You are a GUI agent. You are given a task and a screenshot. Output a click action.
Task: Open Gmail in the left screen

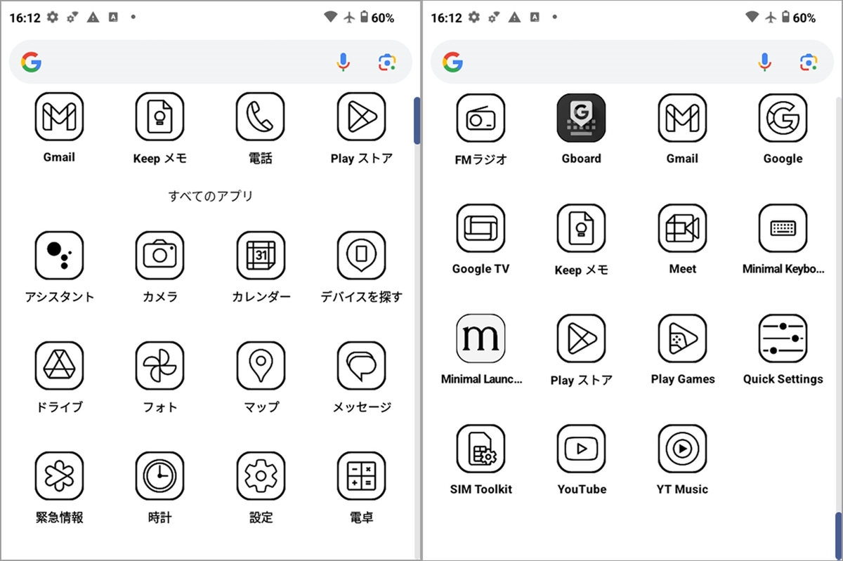59,117
